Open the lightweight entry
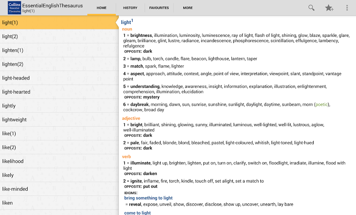Viewport: 356px width, 215px height. (x=59, y=119)
